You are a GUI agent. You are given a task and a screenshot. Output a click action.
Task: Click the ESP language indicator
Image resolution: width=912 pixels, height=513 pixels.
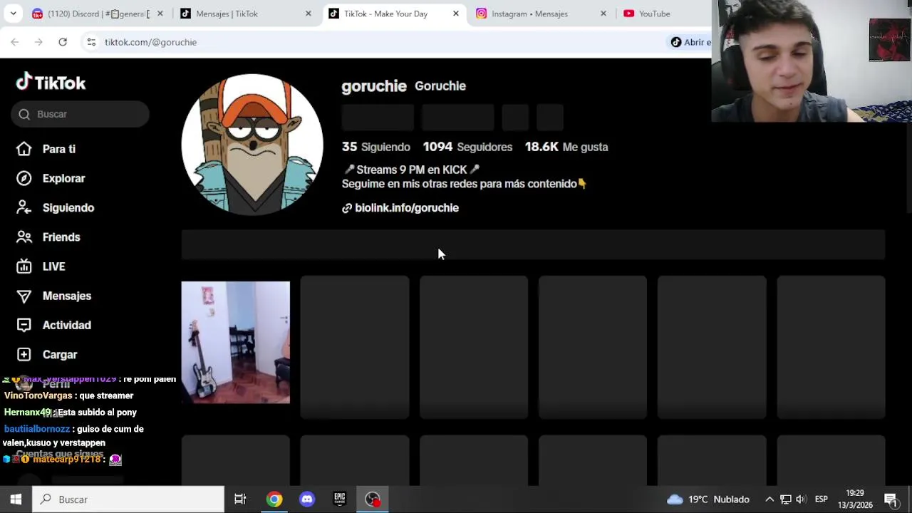[x=821, y=499]
